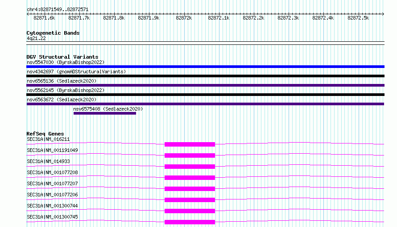Click the exon block of SEC31A|NM_001077206
This screenshot has width=397, height=227.
point(190,200)
